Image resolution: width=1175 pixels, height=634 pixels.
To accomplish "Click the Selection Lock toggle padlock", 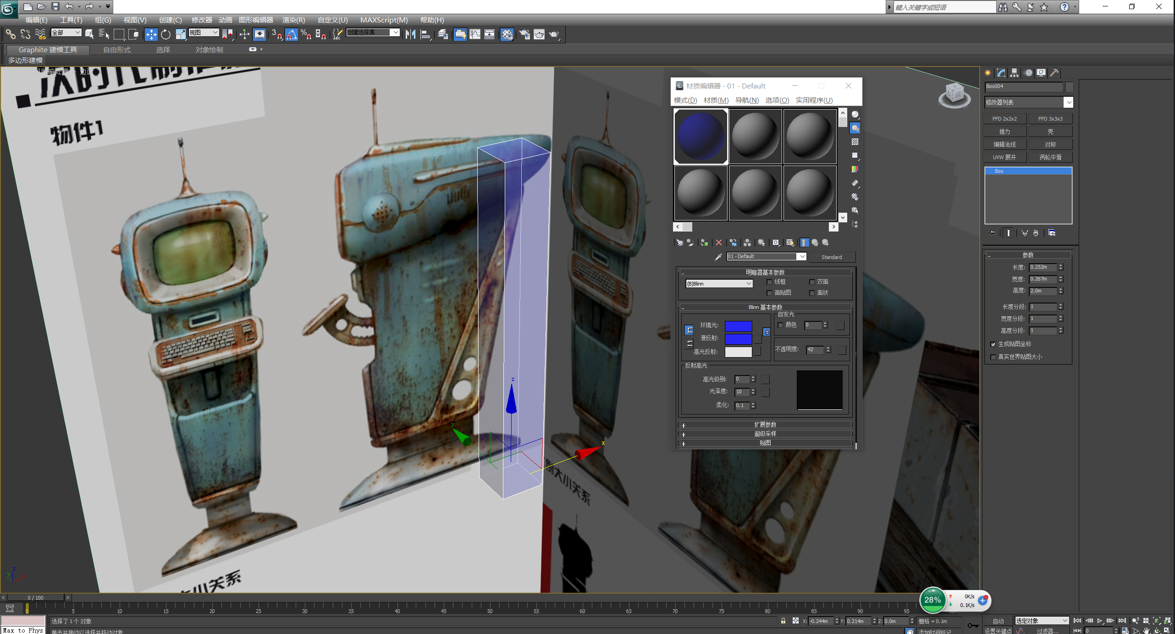I will 783,621.
